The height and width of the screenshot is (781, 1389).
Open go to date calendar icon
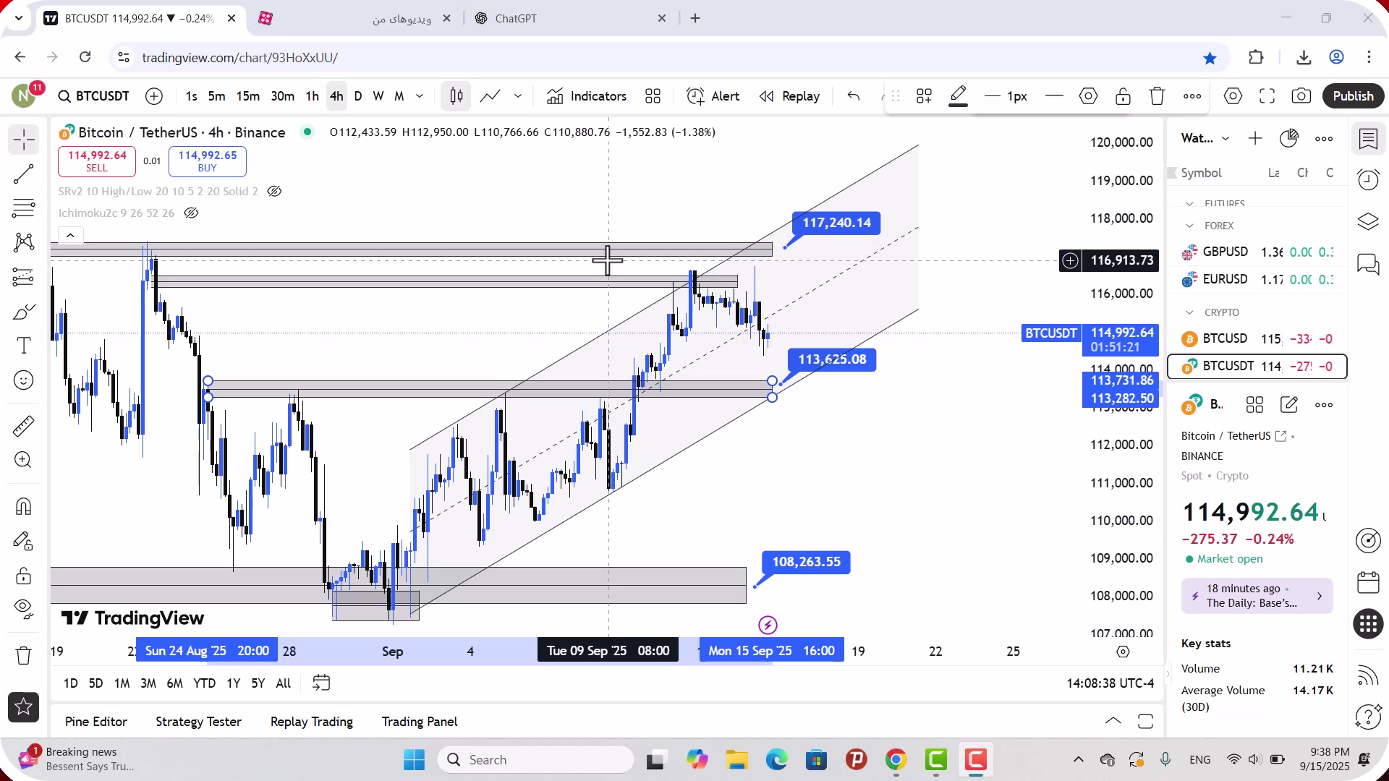[321, 683]
